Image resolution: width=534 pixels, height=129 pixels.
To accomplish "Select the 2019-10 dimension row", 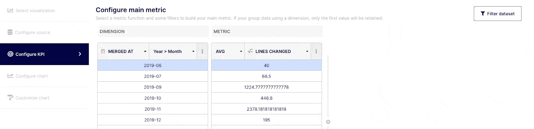I will (153, 98).
